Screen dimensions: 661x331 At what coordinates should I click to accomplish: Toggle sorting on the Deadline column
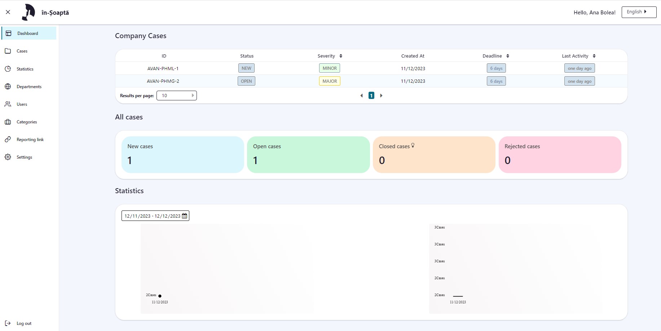508,56
